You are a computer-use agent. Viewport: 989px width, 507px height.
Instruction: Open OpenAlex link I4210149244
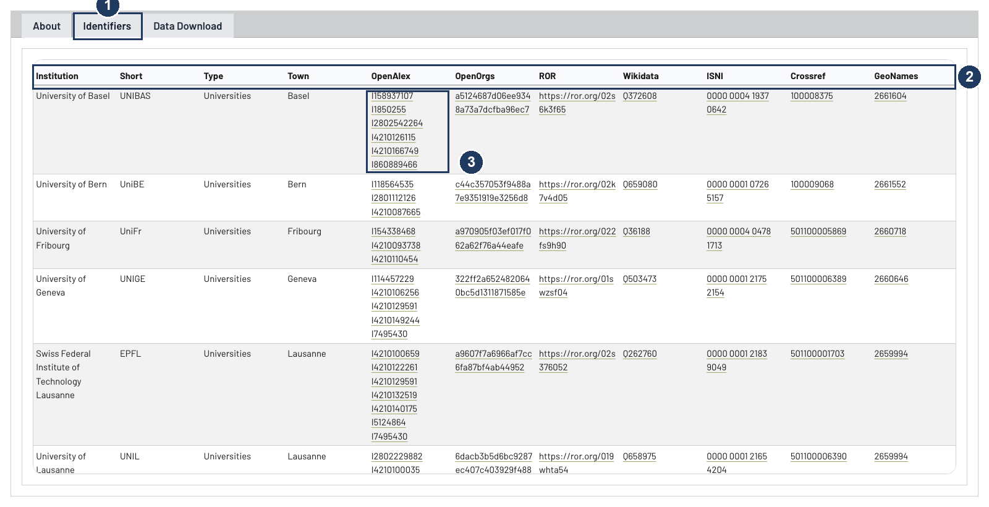click(x=395, y=320)
